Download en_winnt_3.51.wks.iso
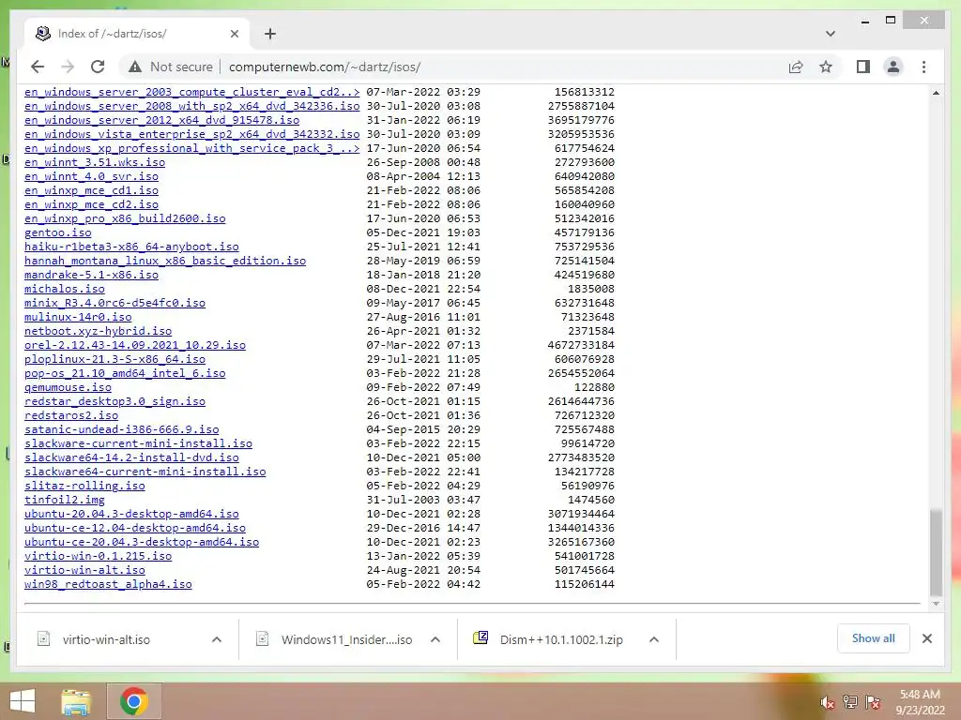This screenshot has height=720, width=961. pyautogui.click(x=95, y=162)
